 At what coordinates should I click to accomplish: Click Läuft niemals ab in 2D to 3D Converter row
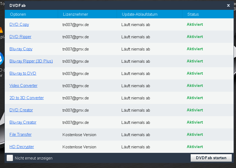tap(136, 98)
